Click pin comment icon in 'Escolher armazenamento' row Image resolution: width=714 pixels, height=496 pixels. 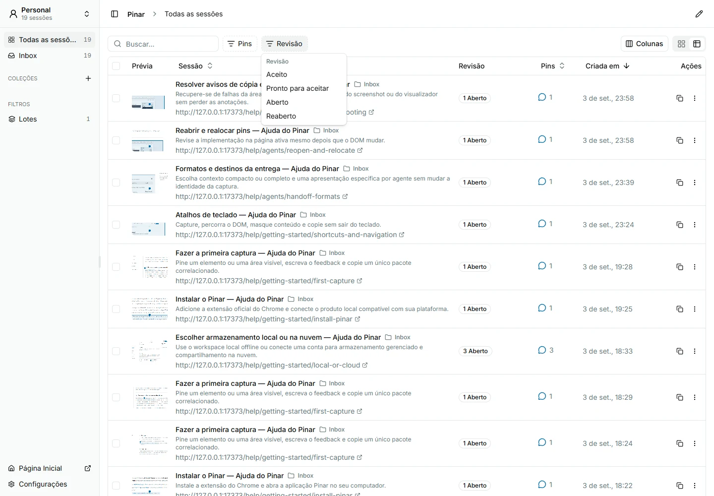542,350
